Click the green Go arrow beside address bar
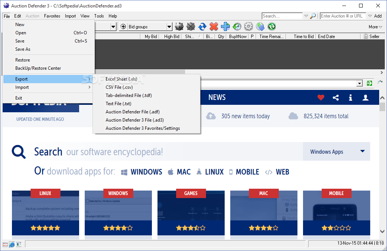Image resolution: width=387 pixels, height=251 pixels. coord(369,83)
